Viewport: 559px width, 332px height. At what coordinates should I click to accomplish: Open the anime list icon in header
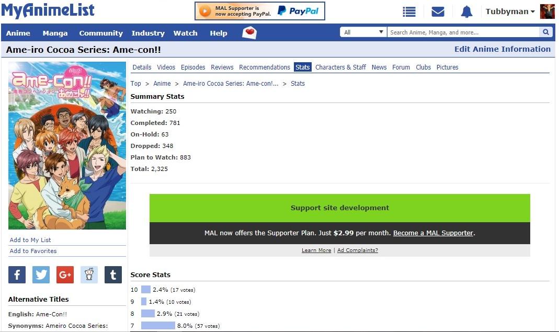409,12
